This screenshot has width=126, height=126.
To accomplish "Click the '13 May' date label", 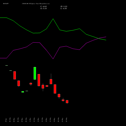I will point(38,120).
